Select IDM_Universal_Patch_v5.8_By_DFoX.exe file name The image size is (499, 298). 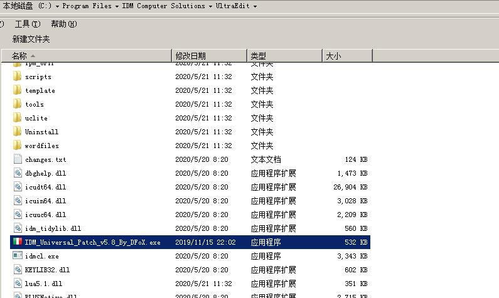[93, 242]
